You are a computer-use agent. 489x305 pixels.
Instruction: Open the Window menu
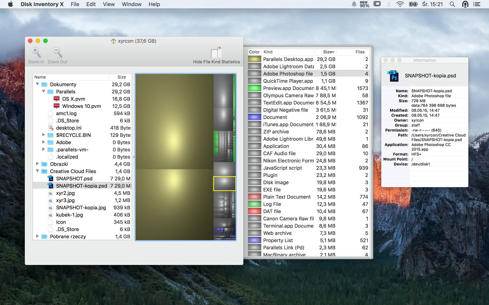[x=132, y=4]
